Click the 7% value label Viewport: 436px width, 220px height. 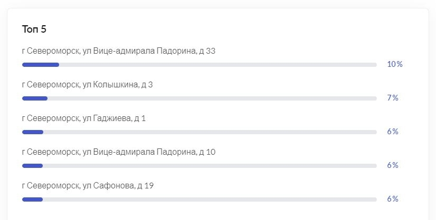point(393,98)
